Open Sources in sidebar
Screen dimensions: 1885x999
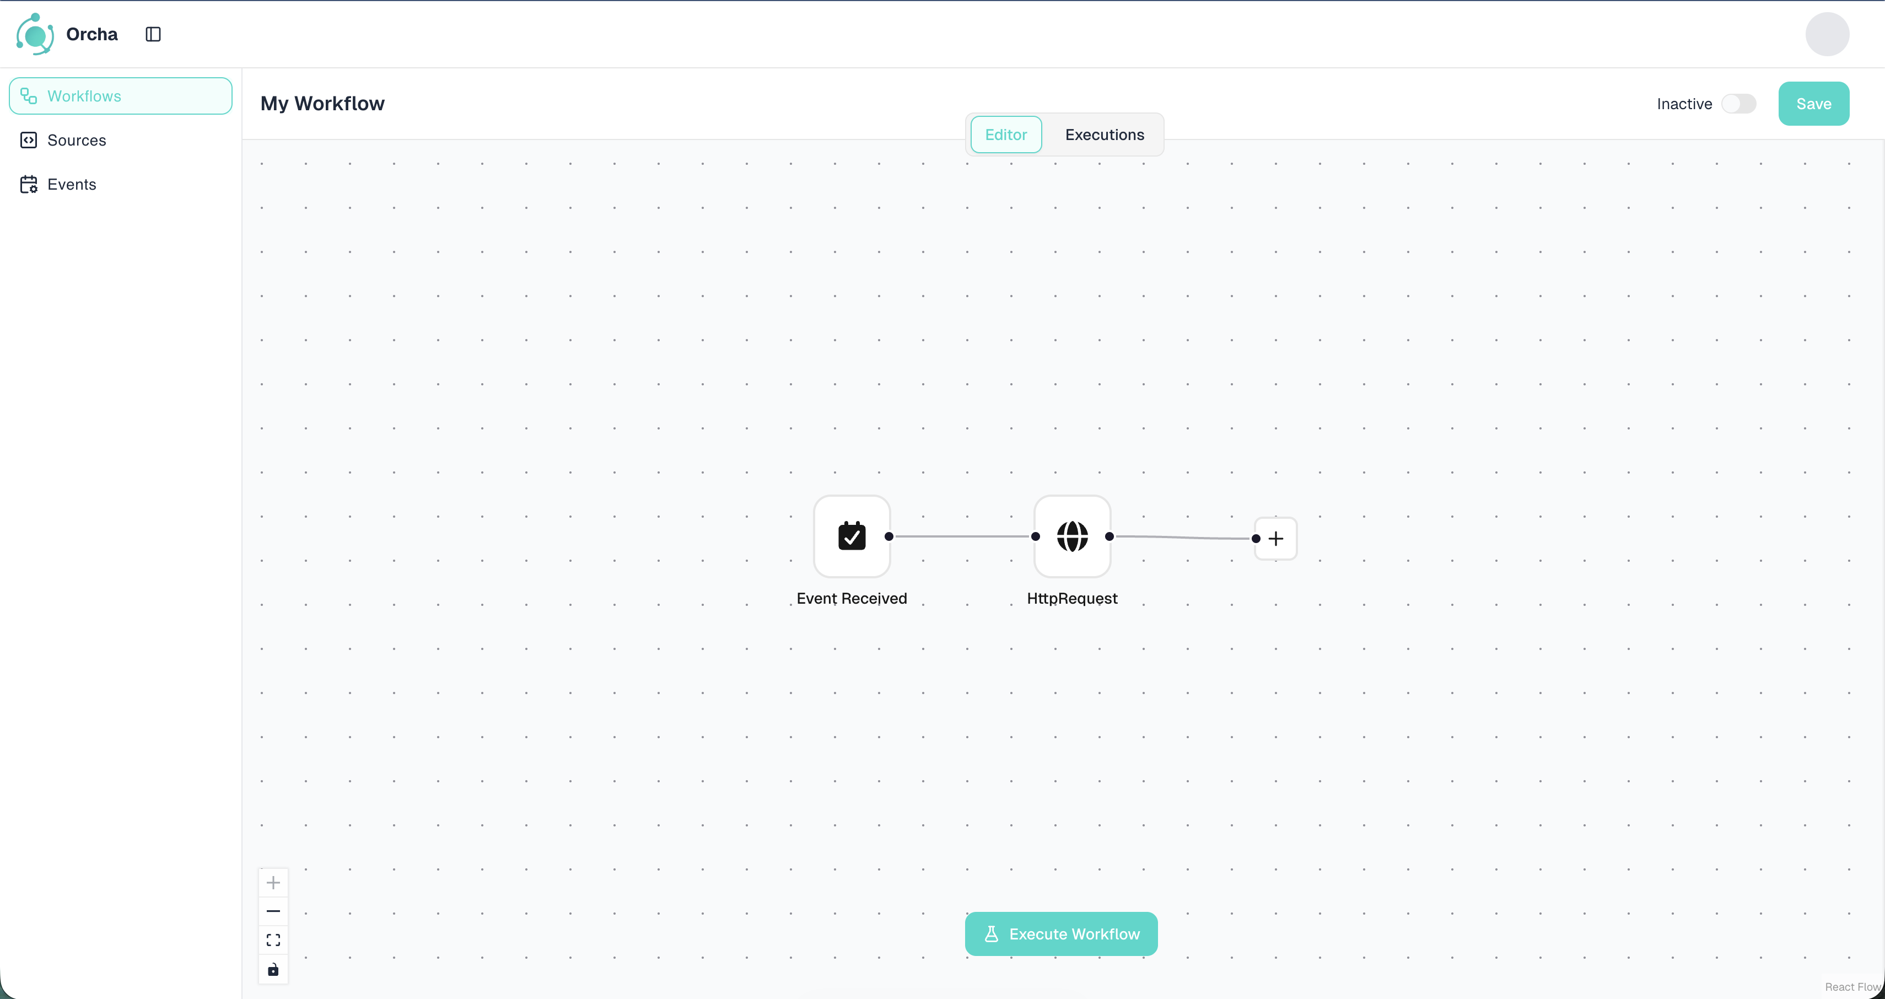(77, 141)
